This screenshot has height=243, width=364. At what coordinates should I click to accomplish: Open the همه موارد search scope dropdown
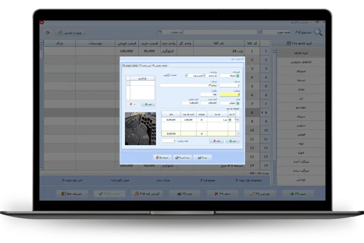(261, 32)
